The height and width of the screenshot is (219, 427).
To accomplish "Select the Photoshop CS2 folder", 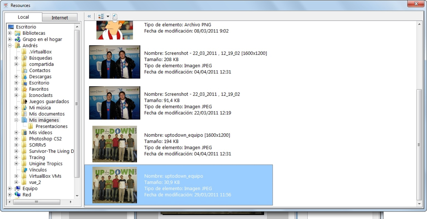I will (x=45, y=139).
